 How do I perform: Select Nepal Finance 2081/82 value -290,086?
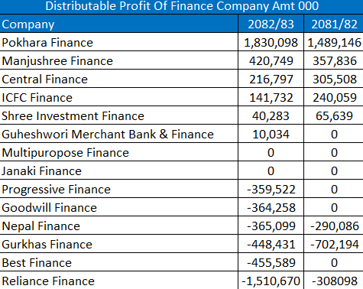tap(333, 226)
